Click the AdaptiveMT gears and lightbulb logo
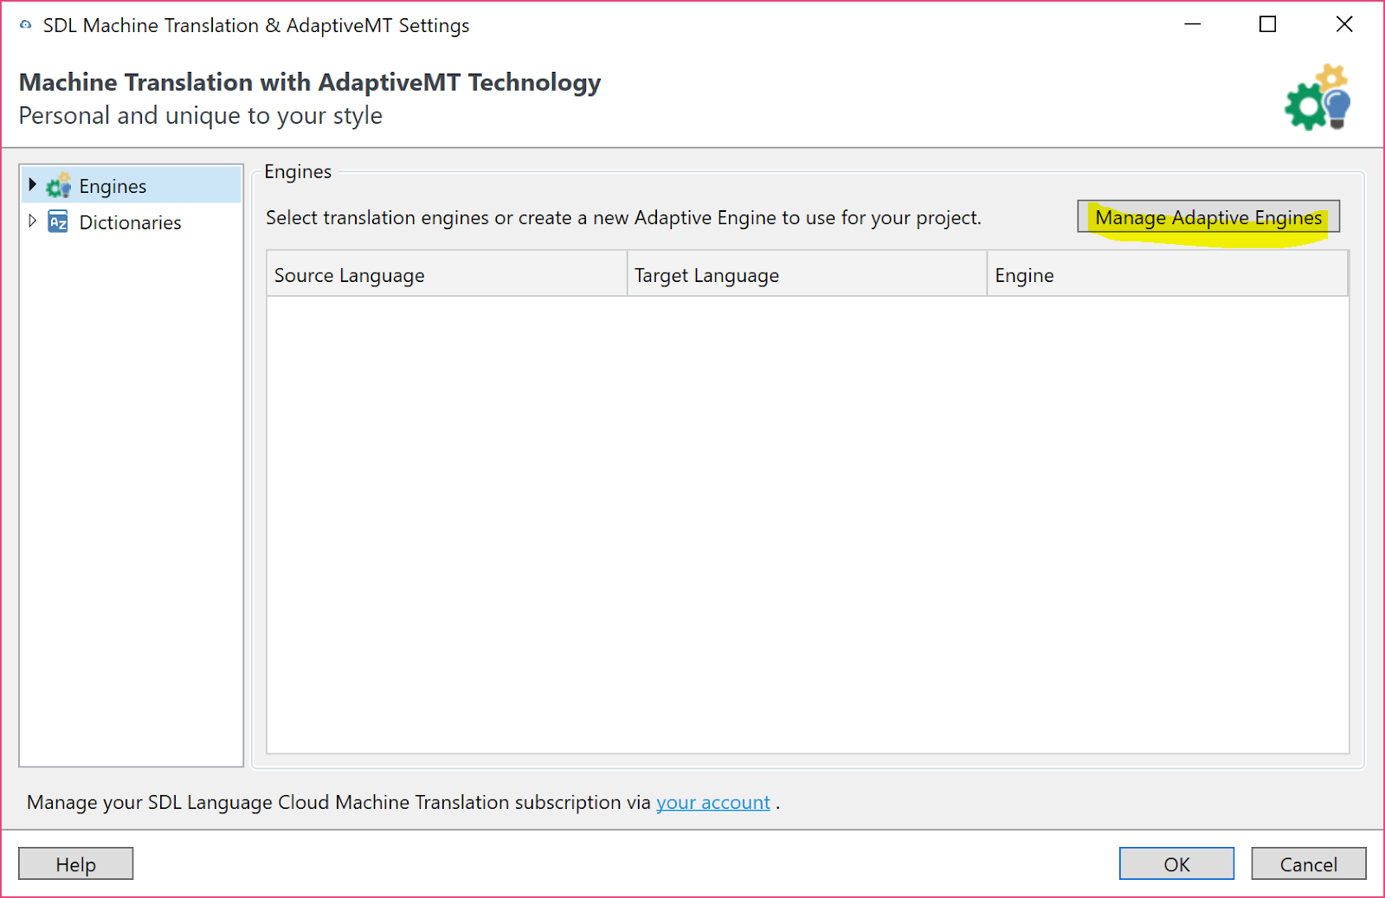This screenshot has width=1385, height=898. (1317, 98)
